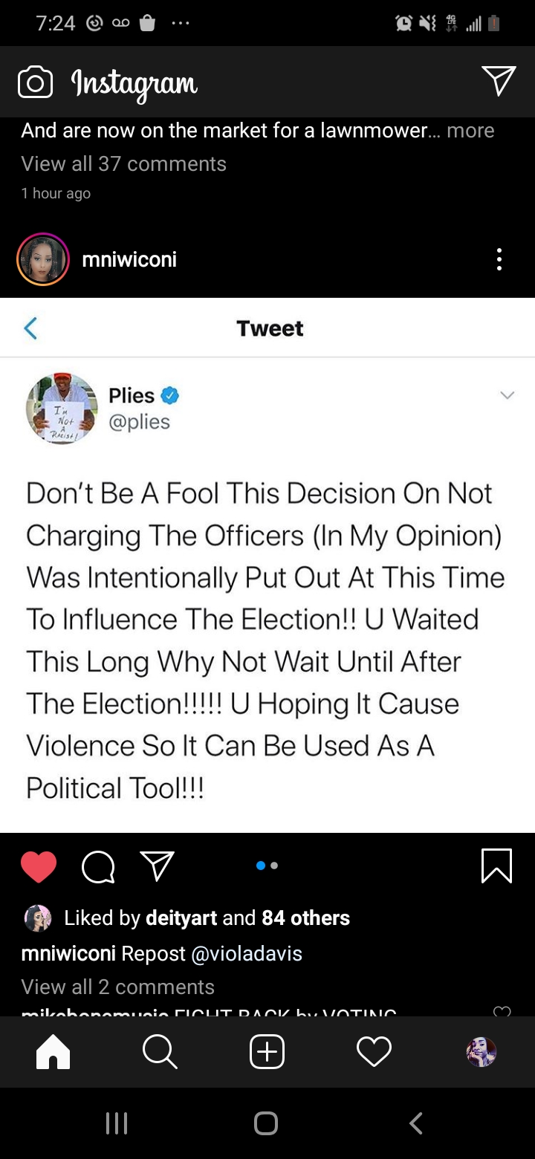Toggle bookmark to save the post
Viewport: 535px width, 1159px height.
coord(496,866)
